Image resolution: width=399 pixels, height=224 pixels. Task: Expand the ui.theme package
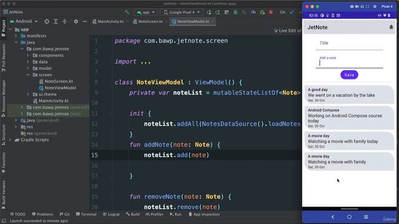coord(28,94)
